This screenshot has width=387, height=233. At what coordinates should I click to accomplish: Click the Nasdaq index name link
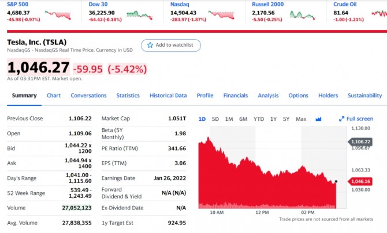180,4
